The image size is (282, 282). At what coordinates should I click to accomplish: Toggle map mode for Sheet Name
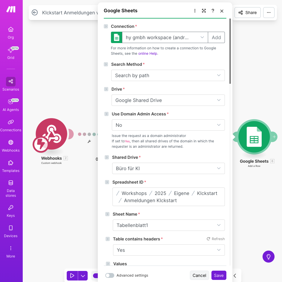point(107,214)
